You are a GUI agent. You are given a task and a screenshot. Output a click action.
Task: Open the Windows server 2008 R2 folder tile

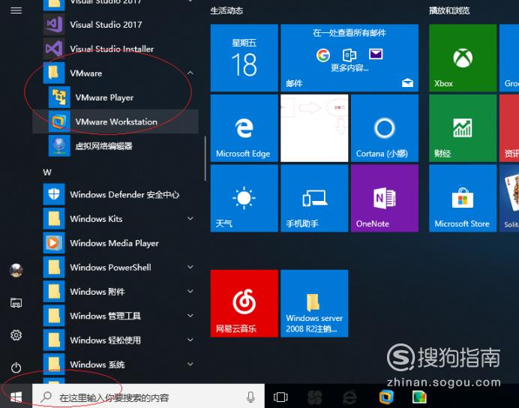(314, 304)
